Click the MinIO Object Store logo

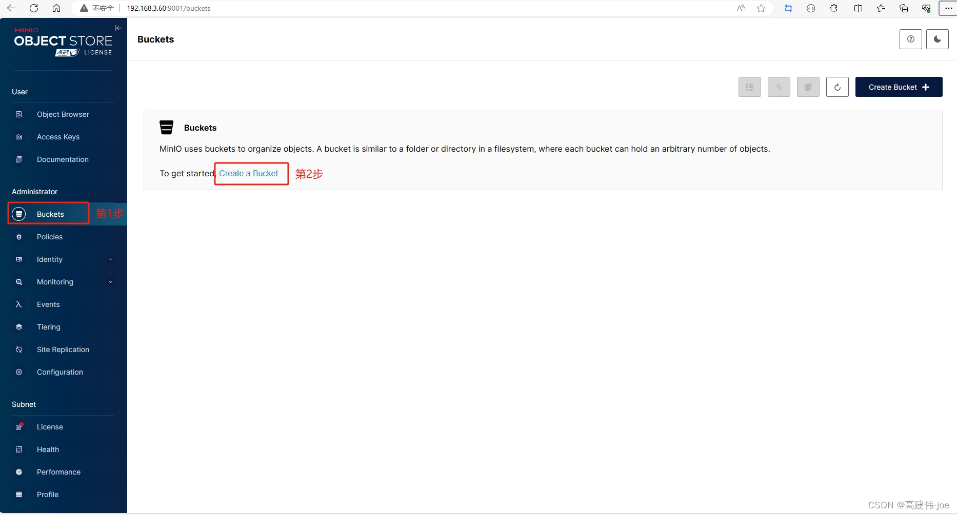[x=63, y=42]
